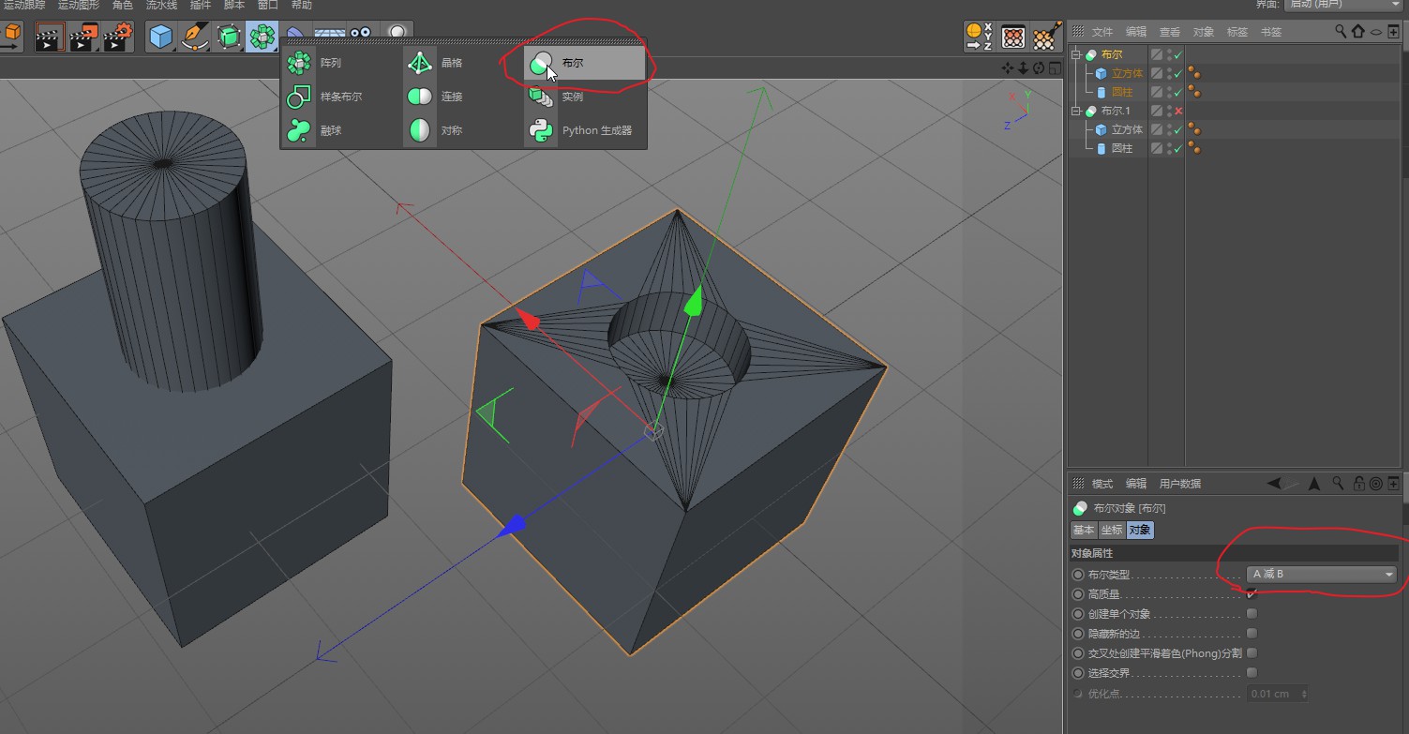Click the green Y-axis arrow handle
The image size is (1409, 734).
pos(695,302)
